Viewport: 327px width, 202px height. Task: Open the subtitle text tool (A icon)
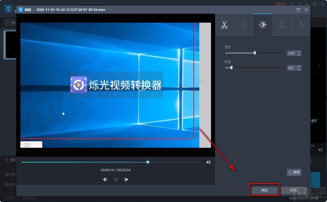[301, 25]
